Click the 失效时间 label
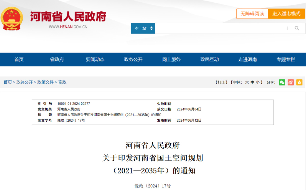This screenshot has height=190, width=306. 164,104
